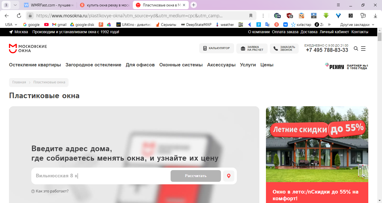This screenshot has height=203, width=382.
Task: Open the 'Цены' menu item
Action: point(267,65)
